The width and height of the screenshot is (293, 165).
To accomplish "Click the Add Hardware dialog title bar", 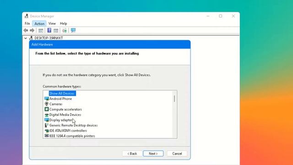I will pos(110,44).
